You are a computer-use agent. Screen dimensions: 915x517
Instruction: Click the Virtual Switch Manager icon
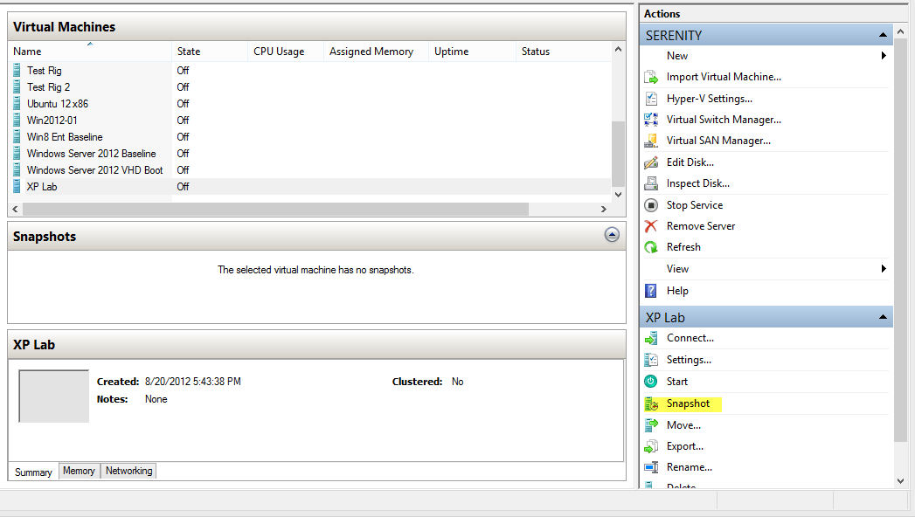(651, 120)
